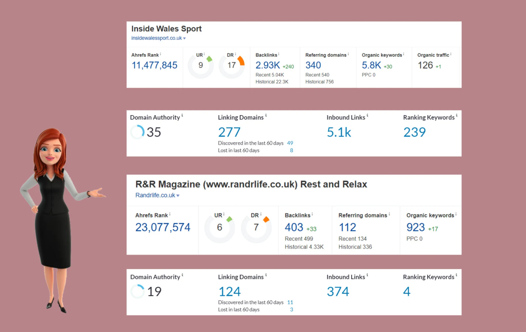Click the 49 discovered domains count

tap(290, 143)
